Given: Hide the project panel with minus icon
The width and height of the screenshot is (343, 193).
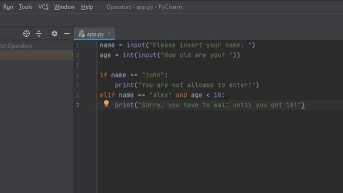Looking at the screenshot, I should pyautogui.click(x=67, y=34).
